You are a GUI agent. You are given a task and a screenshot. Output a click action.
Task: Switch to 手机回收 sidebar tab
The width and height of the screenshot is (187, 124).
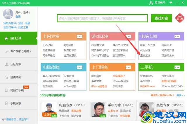tap(19, 103)
